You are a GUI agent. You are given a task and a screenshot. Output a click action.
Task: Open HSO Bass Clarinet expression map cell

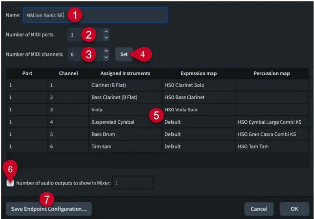click(x=198, y=97)
